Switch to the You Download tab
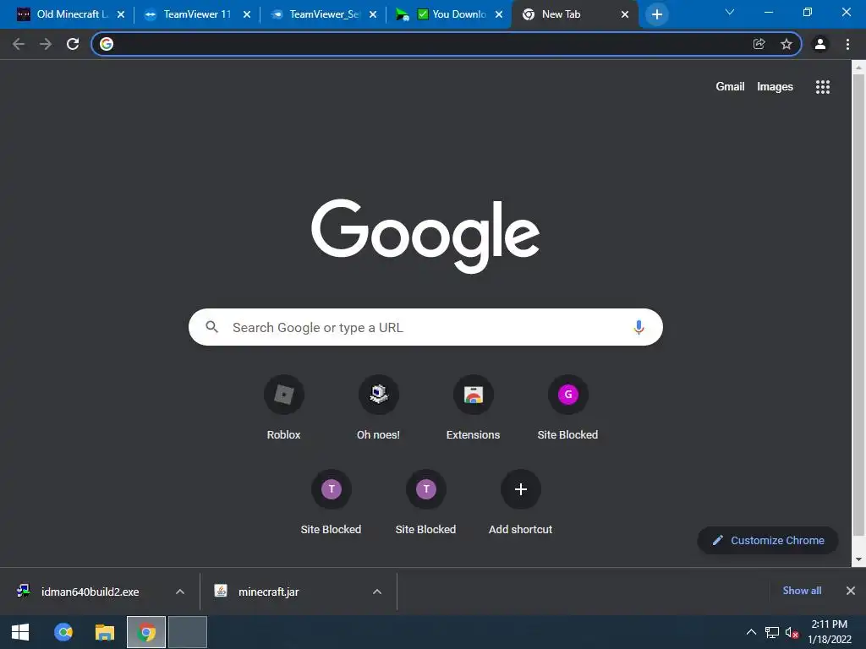Image resolution: width=866 pixels, height=649 pixels. pyautogui.click(x=449, y=14)
